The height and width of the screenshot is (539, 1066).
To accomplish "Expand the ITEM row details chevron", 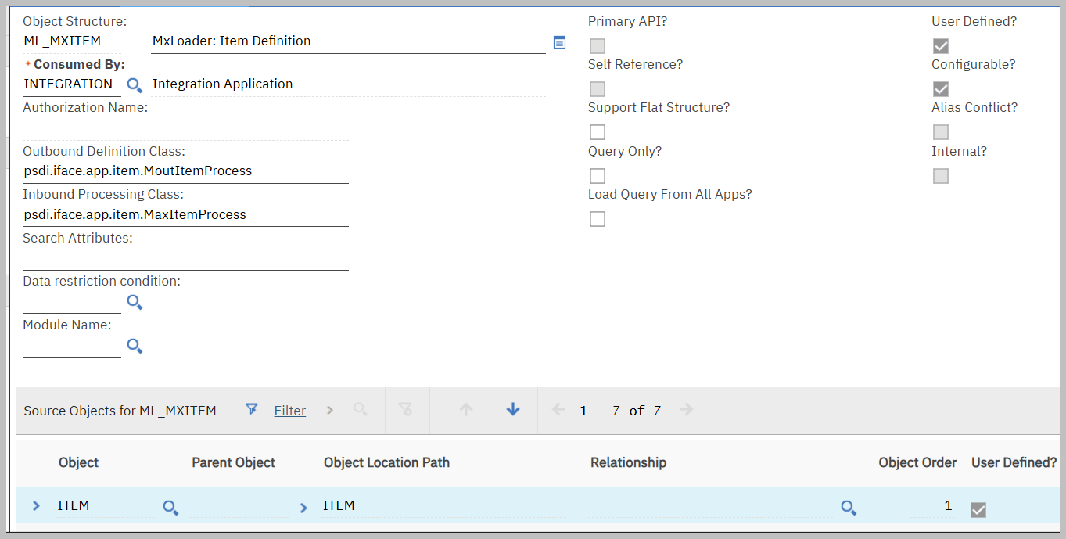I will pos(36,506).
